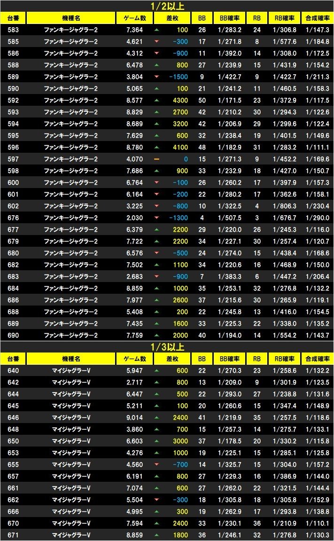Click RB probability 1/806.3 in row 602
The image size is (334, 541).
pos(284,206)
